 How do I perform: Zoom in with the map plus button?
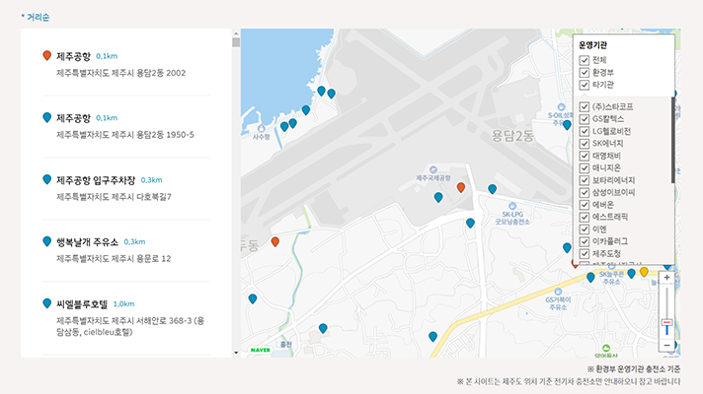tap(667, 279)
